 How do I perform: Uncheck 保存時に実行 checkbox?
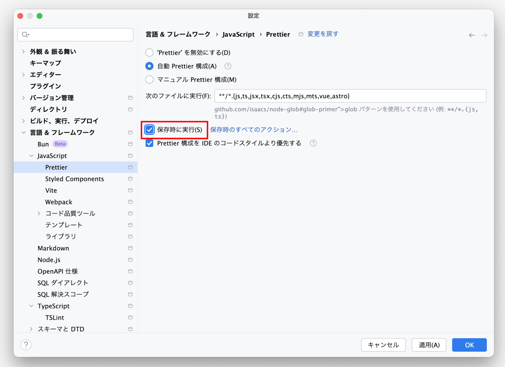click(x=149, y=130)
